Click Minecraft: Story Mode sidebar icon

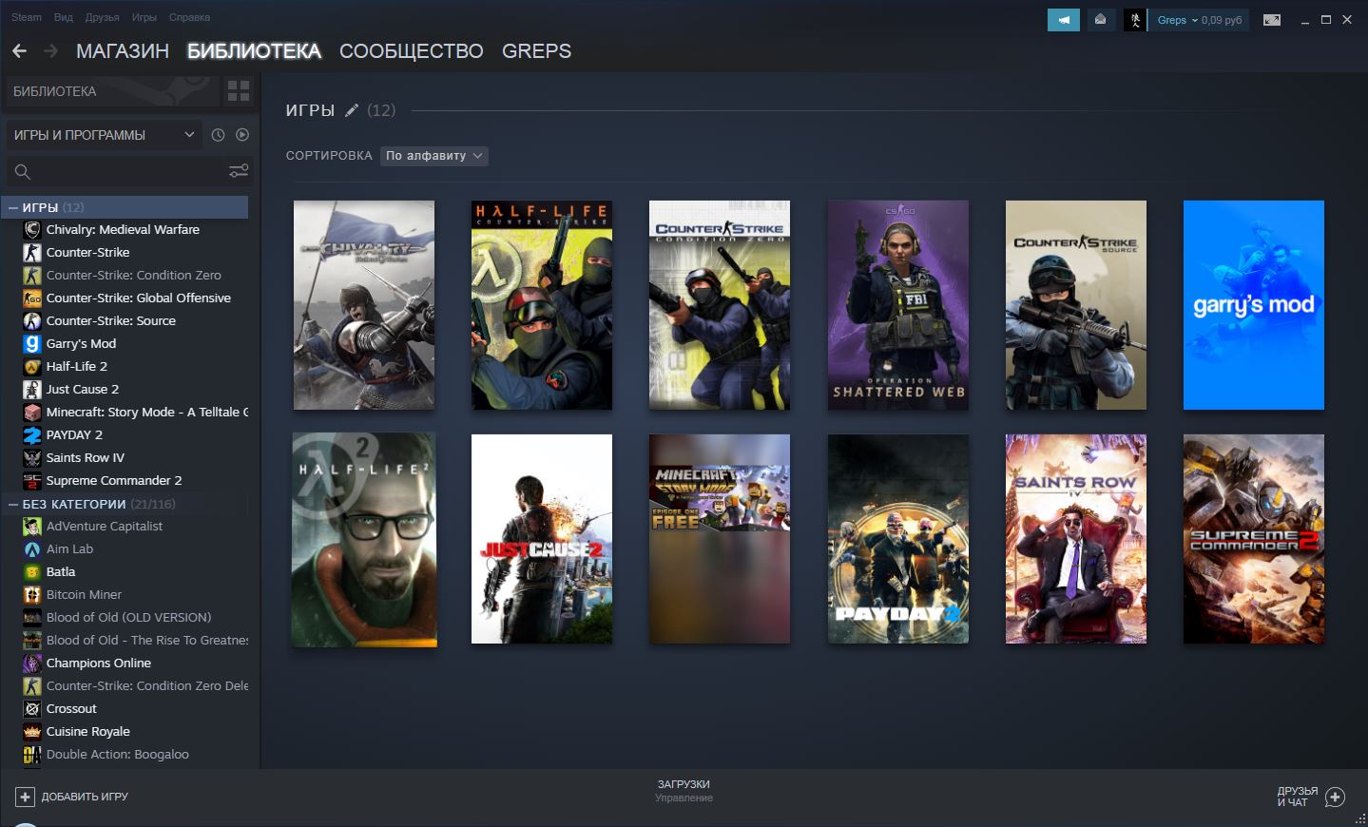coord(32,412)
